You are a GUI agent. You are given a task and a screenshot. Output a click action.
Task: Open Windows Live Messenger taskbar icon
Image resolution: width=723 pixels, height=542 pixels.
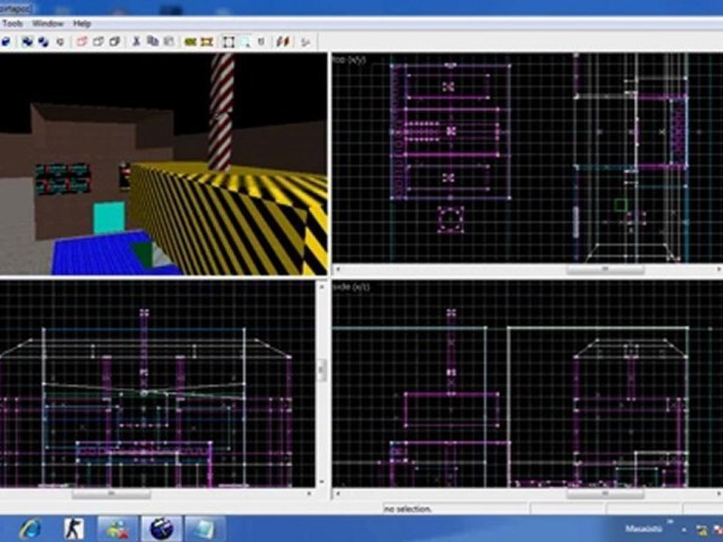pos(117,529)
